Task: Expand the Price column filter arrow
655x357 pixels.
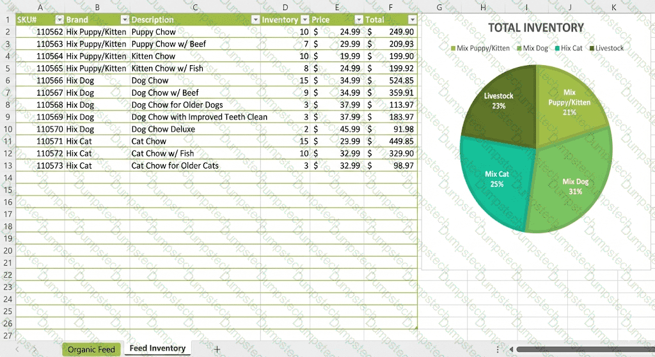Action: pyautogui.click(x=359, y=20)
